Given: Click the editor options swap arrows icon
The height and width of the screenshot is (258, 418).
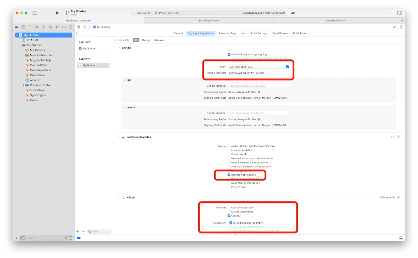Looking at the screenshot, I should point(394,27).
